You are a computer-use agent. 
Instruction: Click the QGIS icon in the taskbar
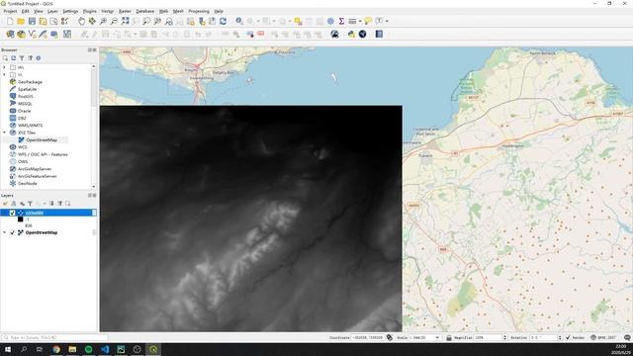click(153, 349)
